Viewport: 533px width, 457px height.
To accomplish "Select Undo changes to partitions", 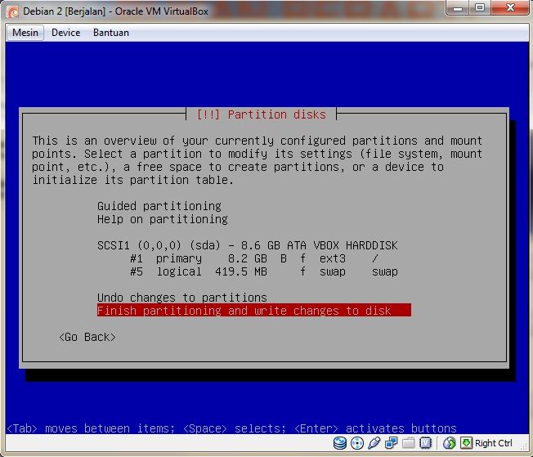I will coord(182,298).
